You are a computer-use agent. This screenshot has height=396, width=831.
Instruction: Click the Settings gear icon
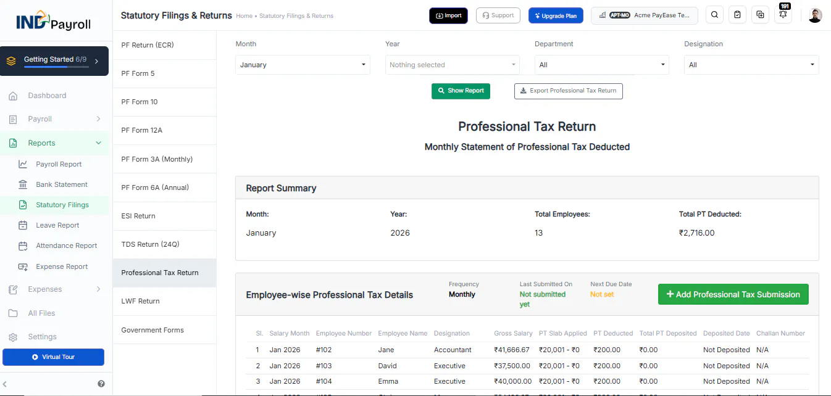point(13,337)
